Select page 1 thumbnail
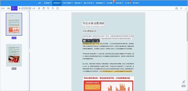This screenshot has width=188, height=91. pos(14,24)
